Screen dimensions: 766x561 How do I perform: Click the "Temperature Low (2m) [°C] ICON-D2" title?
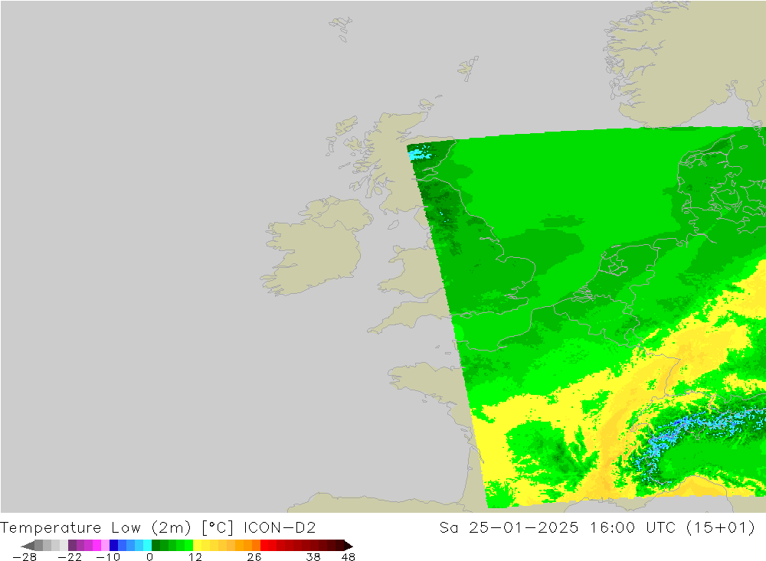coord(158,528)
